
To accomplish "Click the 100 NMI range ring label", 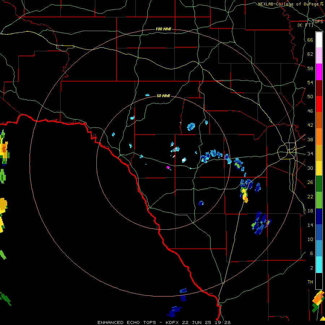I will (x=163, y=29).
